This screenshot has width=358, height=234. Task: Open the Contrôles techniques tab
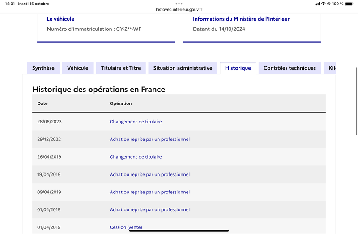pos(290,68)
